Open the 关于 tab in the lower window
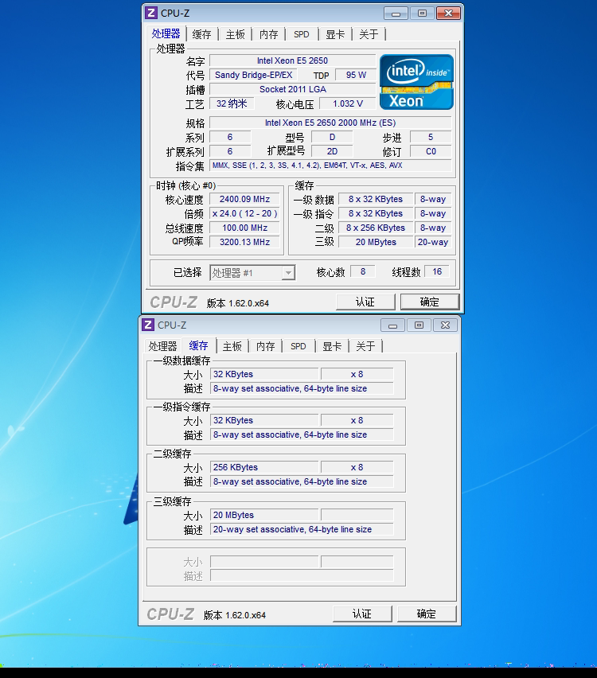597x678 pixels. (x=365, y=346)
